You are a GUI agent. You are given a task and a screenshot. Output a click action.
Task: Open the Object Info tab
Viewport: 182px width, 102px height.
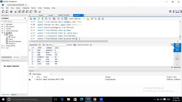tap(5, 95)
